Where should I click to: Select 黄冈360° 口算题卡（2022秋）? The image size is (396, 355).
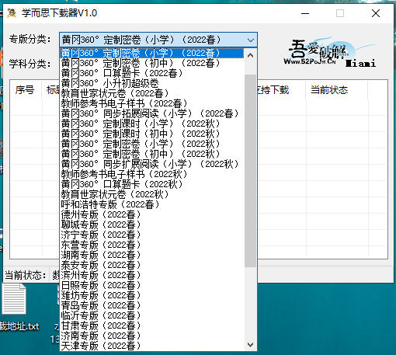(x=152, y=184)
